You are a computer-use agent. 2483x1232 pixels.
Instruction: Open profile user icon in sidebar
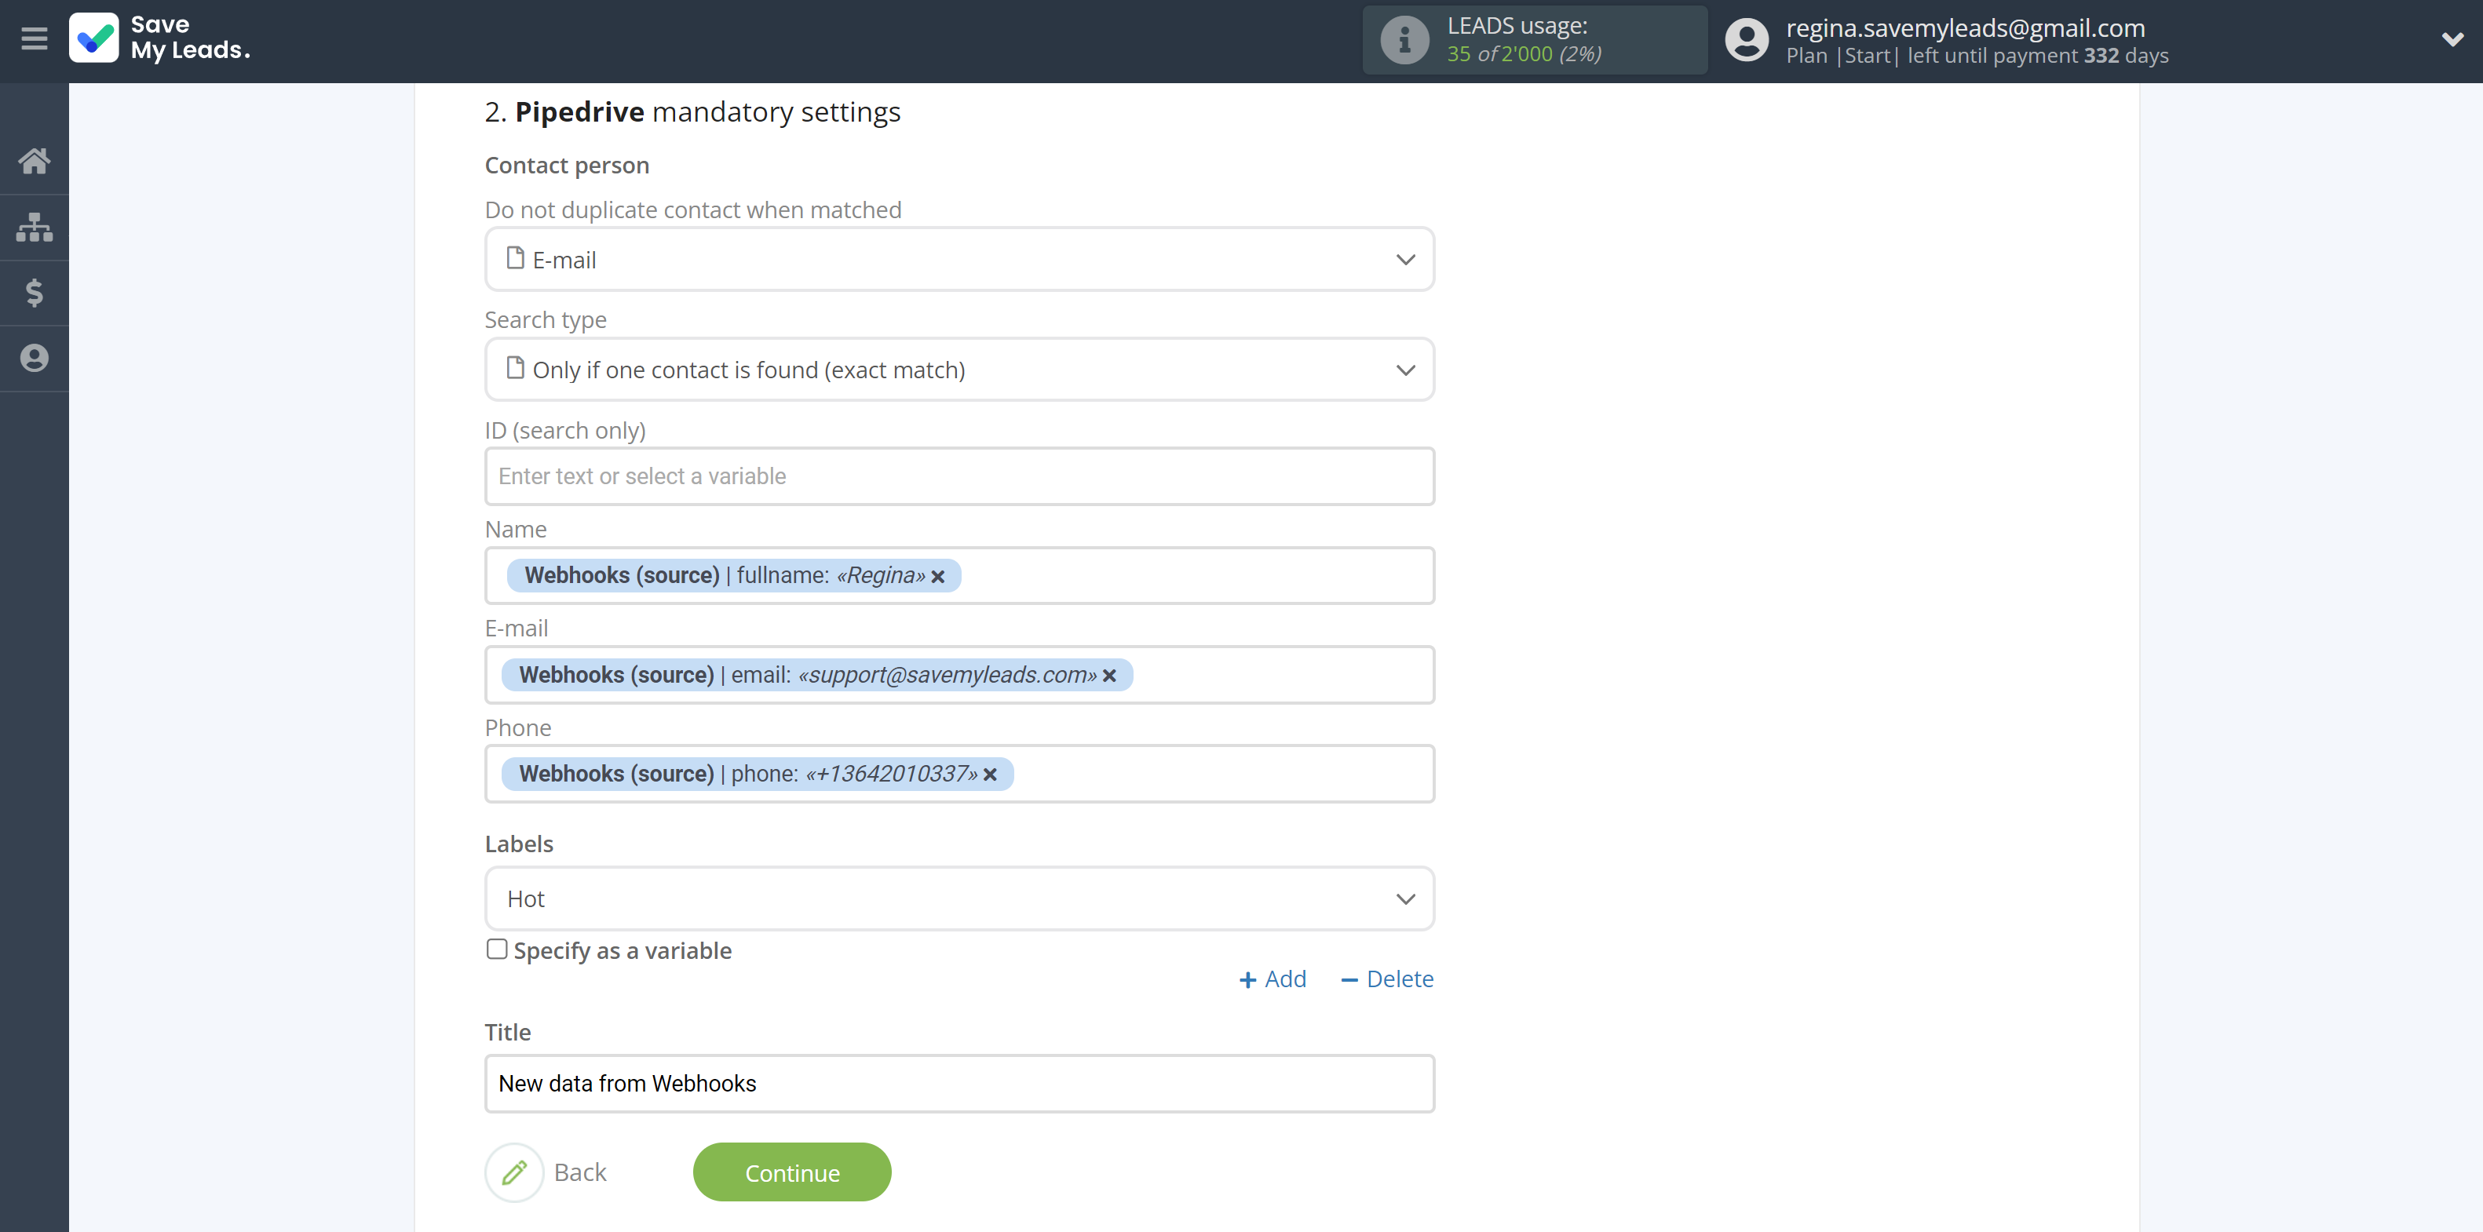(34, 359)
